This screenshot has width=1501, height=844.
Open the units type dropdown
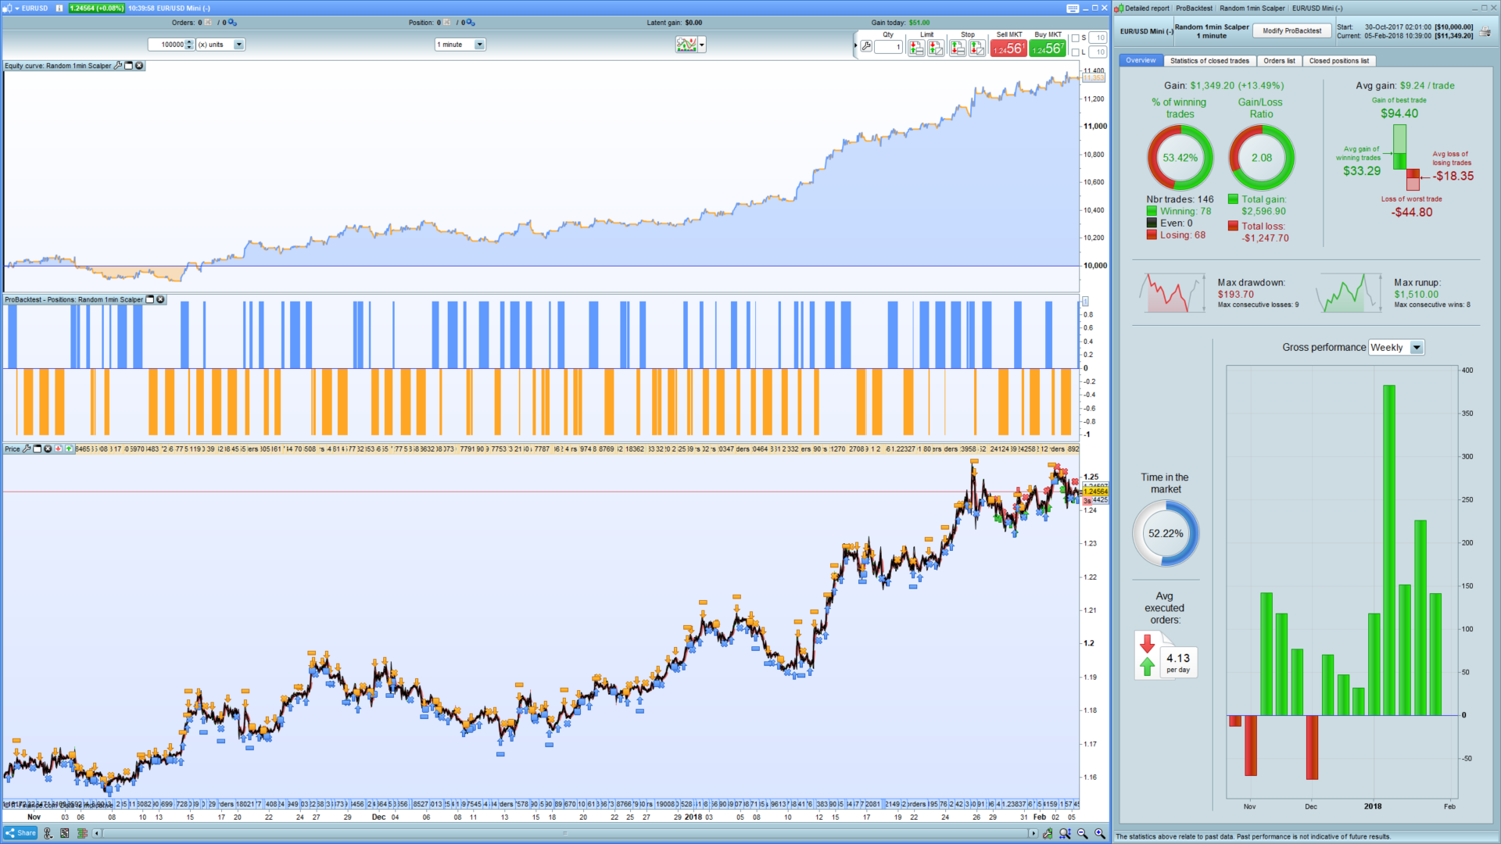[x=238, y=45]
